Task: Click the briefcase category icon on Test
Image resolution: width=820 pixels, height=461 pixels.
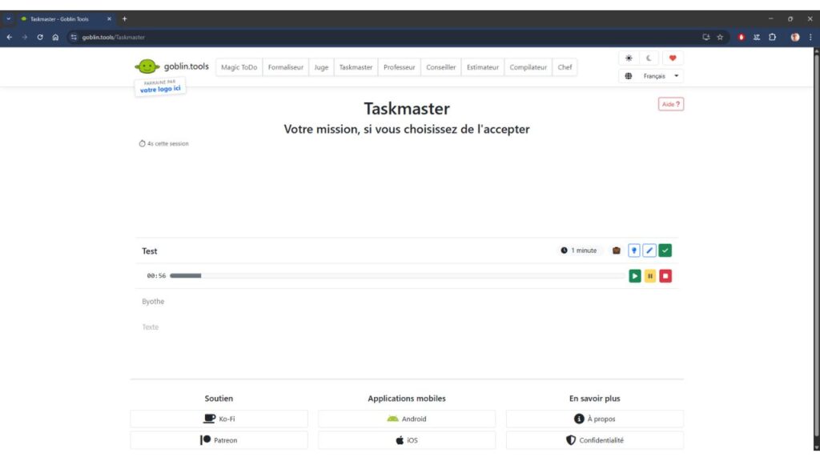Action: pyautogui.click(x=616, y=251)
